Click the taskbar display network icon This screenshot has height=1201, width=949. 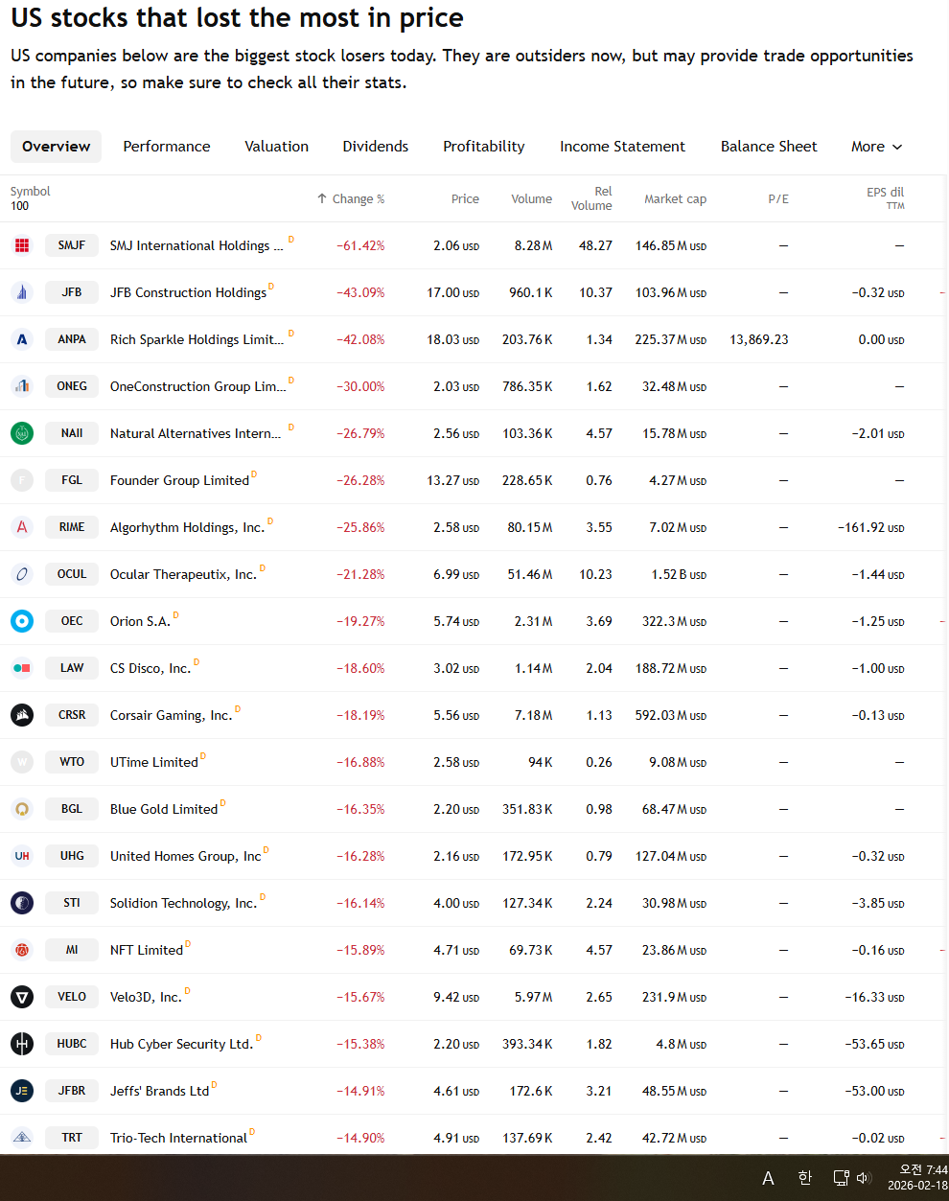point(841,1178)
